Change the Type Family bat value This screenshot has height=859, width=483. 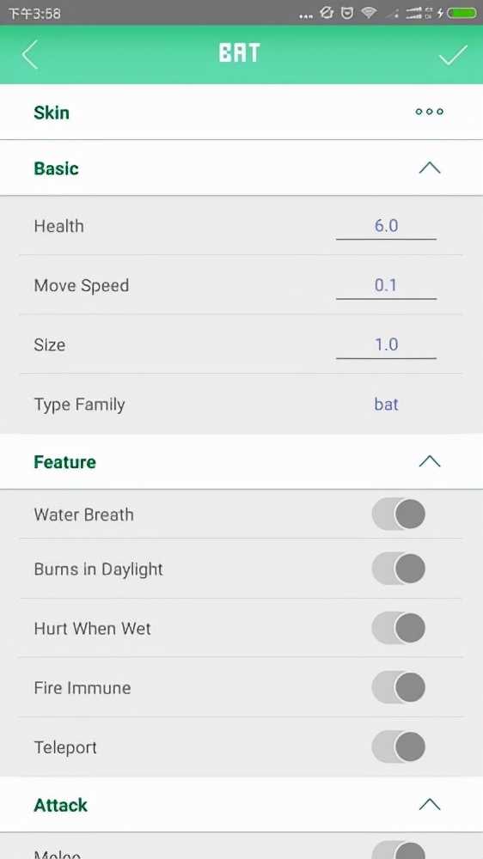point(386,405)
